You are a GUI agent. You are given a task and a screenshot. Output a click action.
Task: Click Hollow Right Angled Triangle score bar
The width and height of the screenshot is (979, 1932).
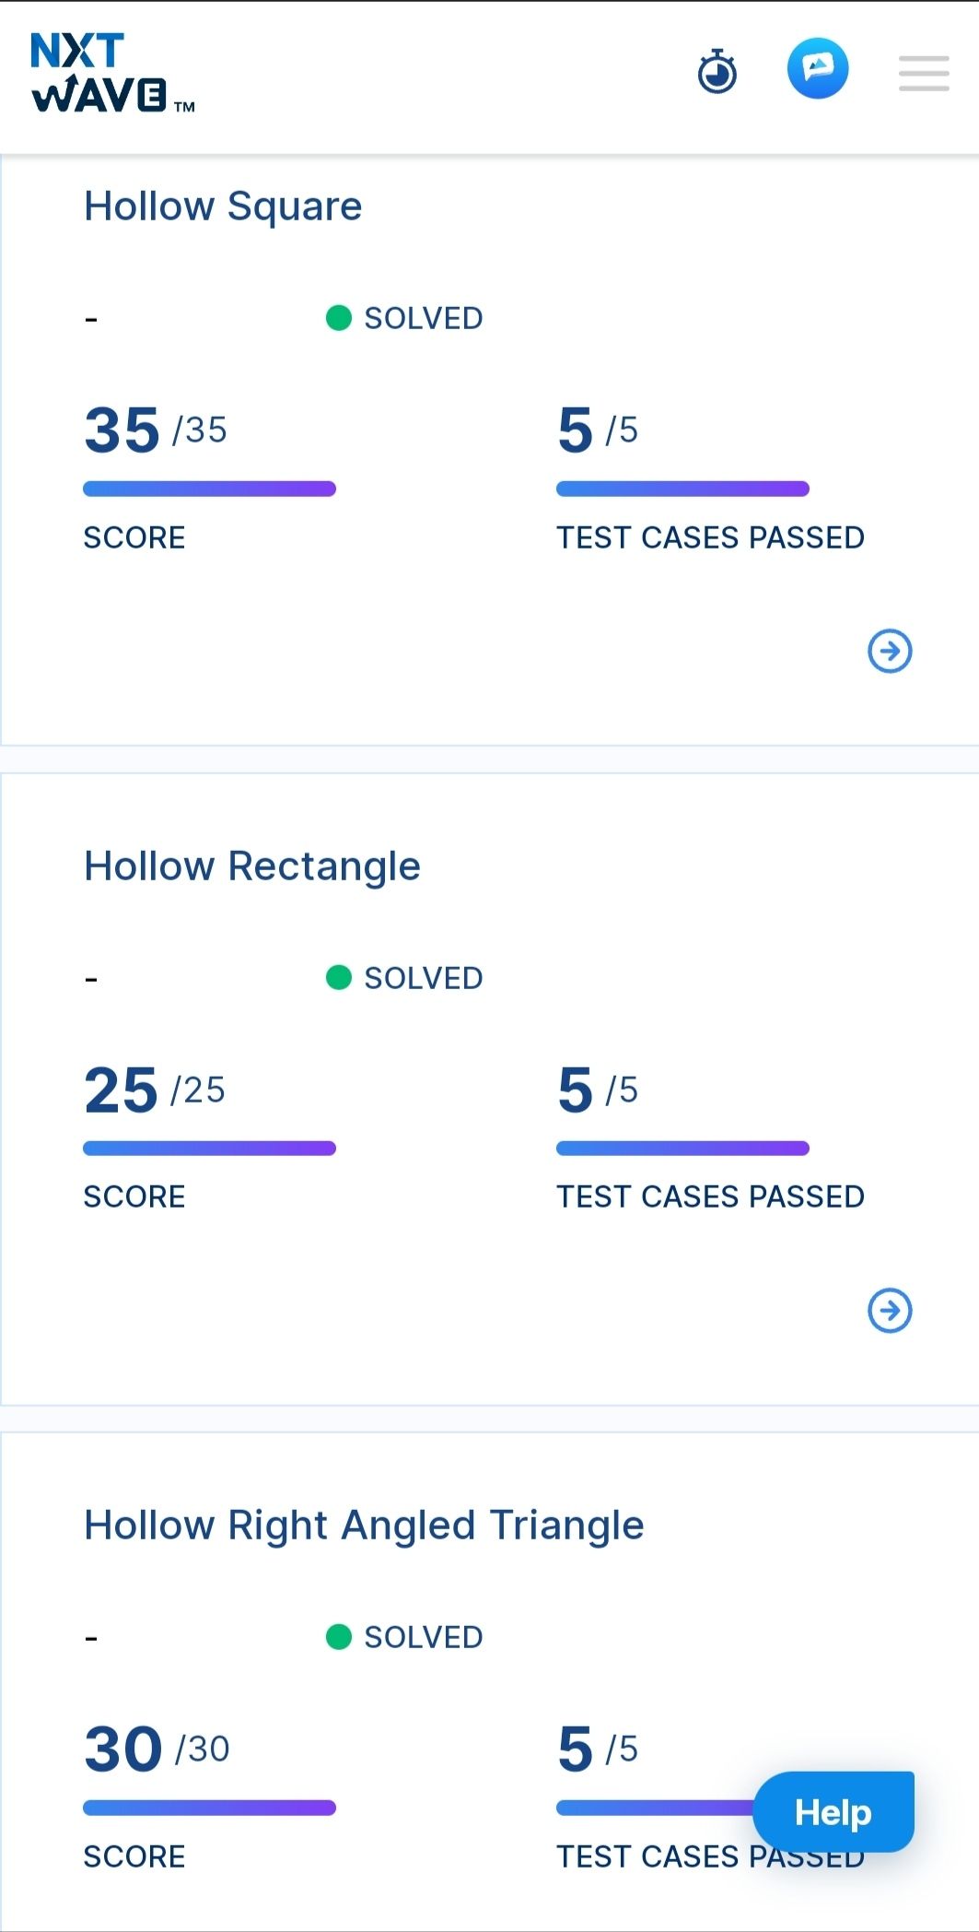click(x=210, y=1808)
